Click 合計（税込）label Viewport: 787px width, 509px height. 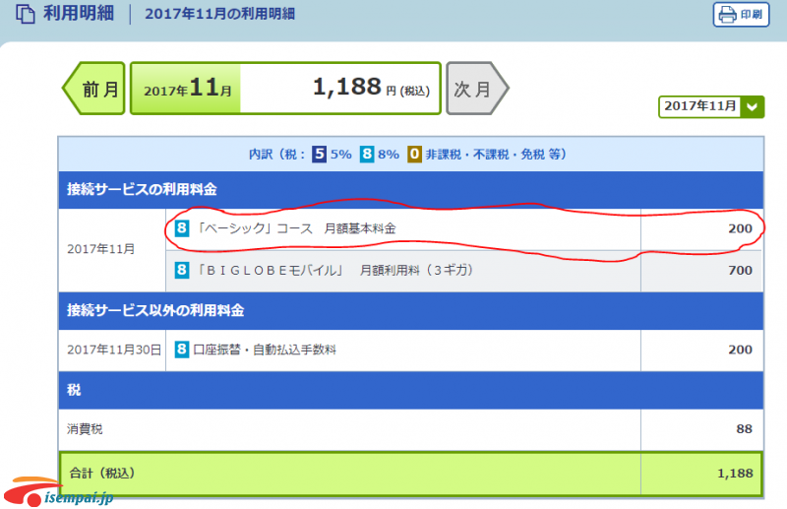(x=102, y=474)
